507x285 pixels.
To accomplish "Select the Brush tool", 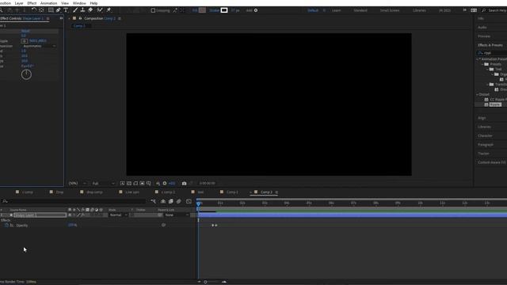I will (x=75, y=10).
